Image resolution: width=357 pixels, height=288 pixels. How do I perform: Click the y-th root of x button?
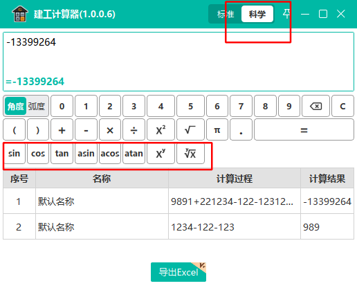(x=190, y=153)
